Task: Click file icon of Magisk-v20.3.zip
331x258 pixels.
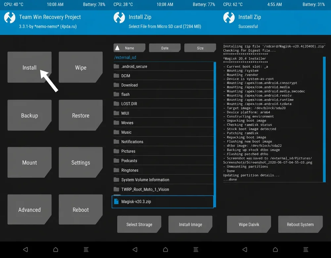Action: (x=116, y=201)
